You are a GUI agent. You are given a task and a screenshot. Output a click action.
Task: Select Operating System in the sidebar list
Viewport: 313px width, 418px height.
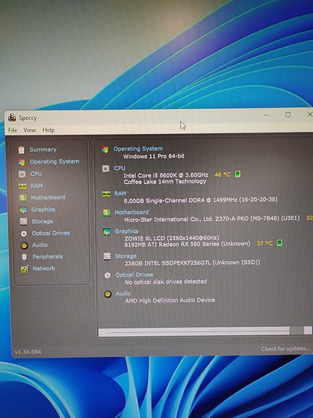point(54,161)
